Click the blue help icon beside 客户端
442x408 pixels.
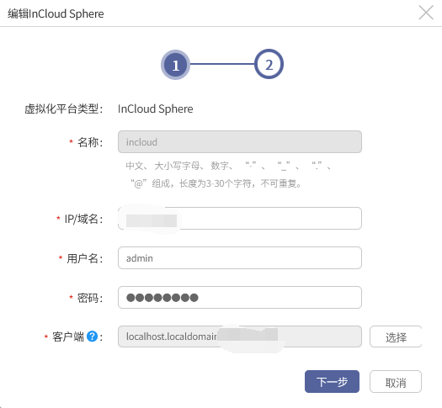pos(92,336)
